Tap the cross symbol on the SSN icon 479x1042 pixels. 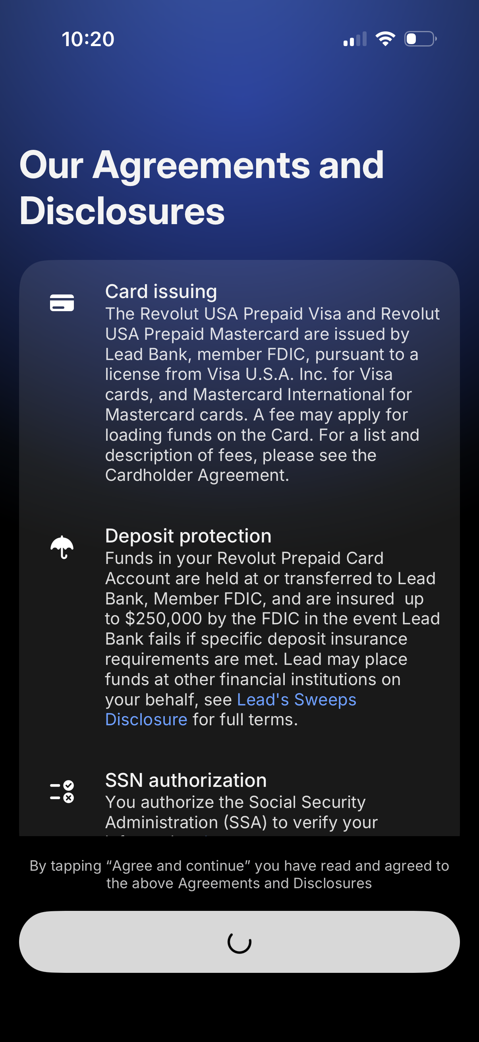click(x=69, y=798)
